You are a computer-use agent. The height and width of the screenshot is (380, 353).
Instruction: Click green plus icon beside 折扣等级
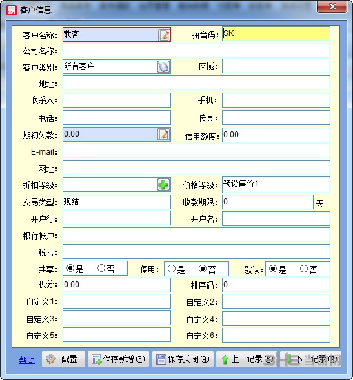[x=164, y=185]
